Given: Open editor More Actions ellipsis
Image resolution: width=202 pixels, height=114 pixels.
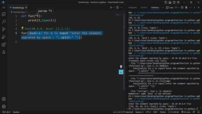Looking at the screenshot, I should tap(122, 8).
